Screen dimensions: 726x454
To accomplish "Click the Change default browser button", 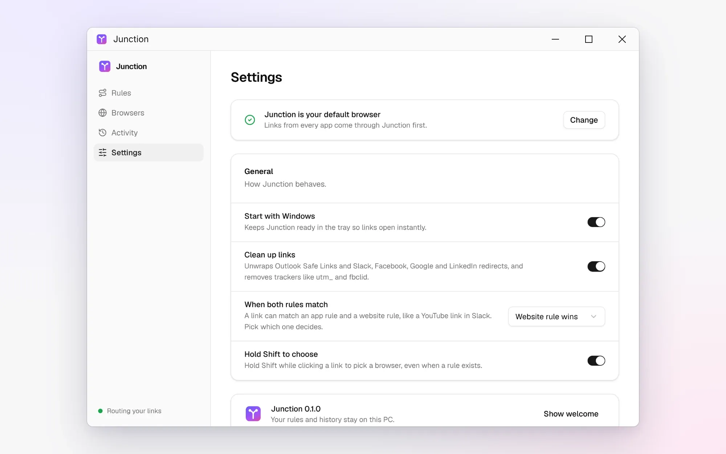I will click(x=584, y=120).
